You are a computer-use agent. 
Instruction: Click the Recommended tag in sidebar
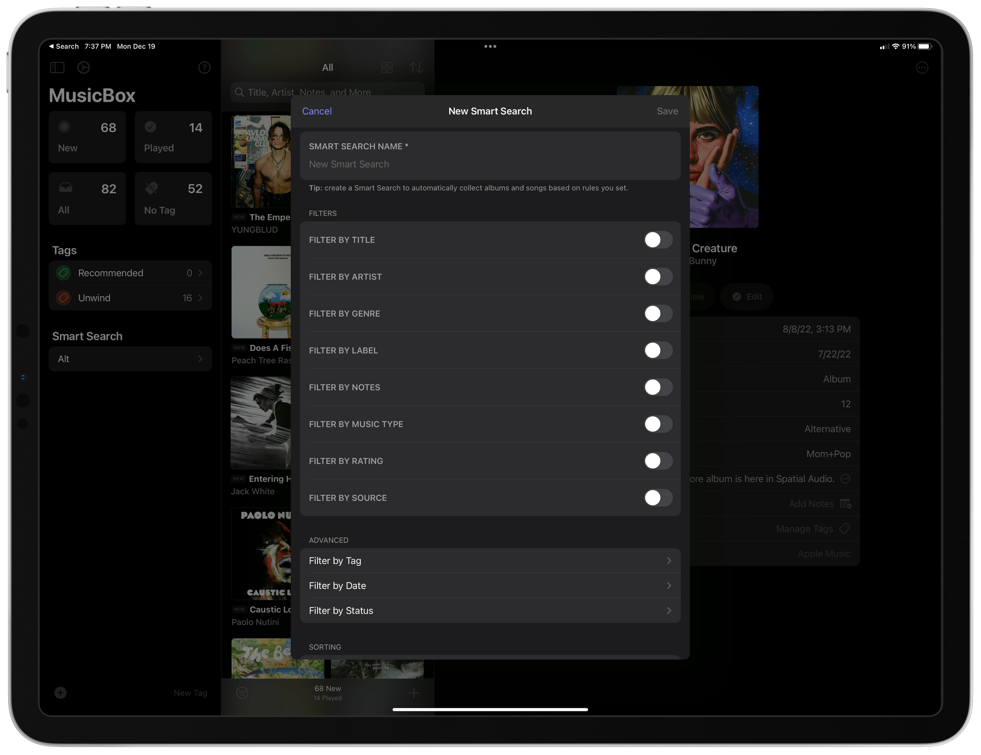click(130, 272)
